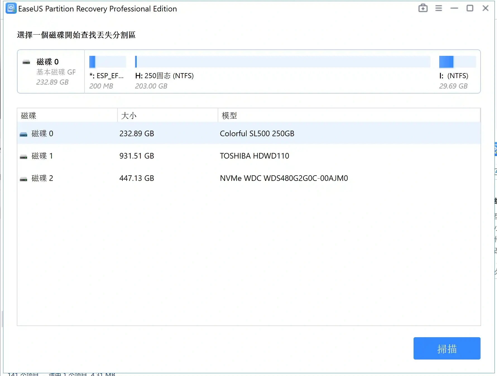Click the 掃描 scan button
The height and width of the screenshot is (376, 497).
pos(447,348)
